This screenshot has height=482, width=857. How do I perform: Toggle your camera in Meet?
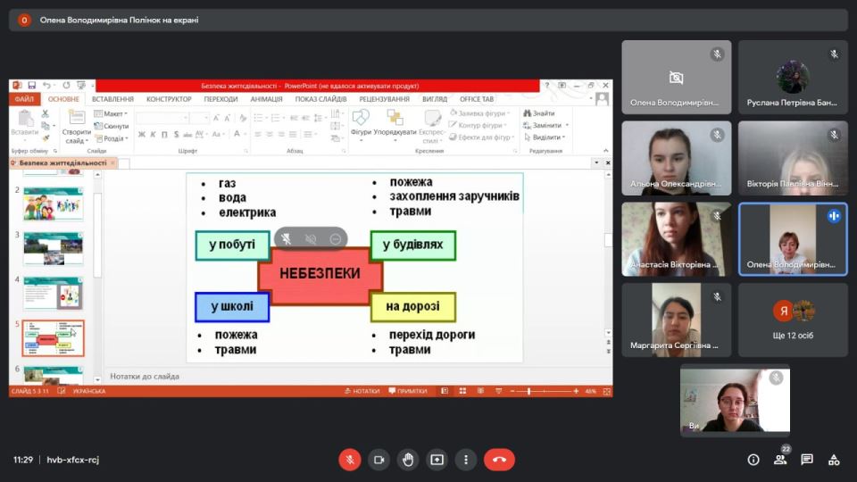[379, 460]
